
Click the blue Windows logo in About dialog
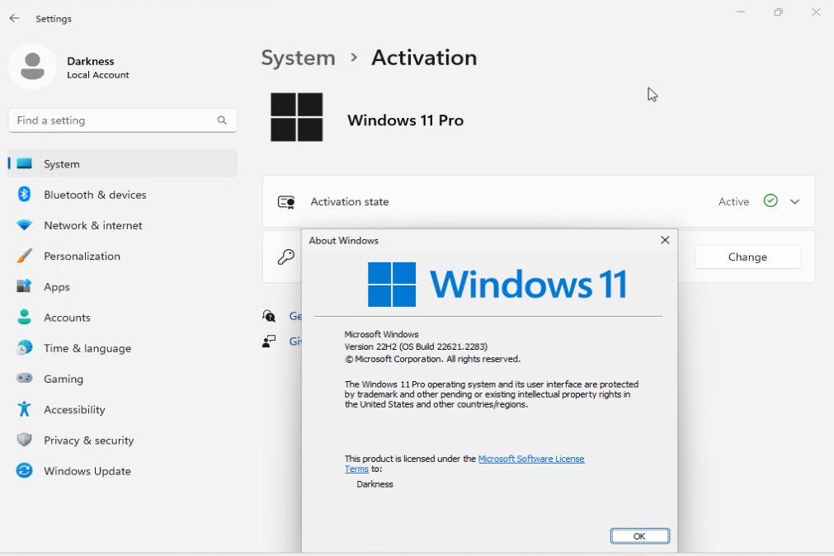[x=392, y=285]
